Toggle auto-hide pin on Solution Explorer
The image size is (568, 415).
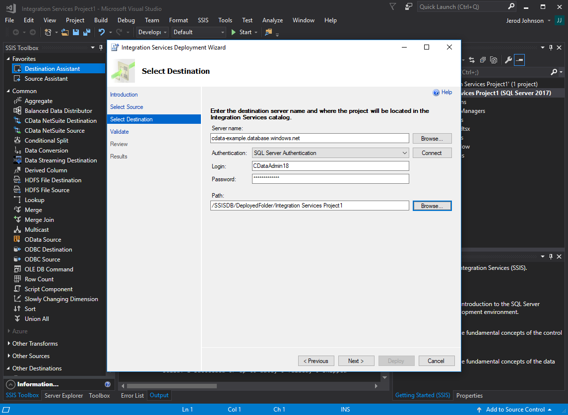point(550,48)
